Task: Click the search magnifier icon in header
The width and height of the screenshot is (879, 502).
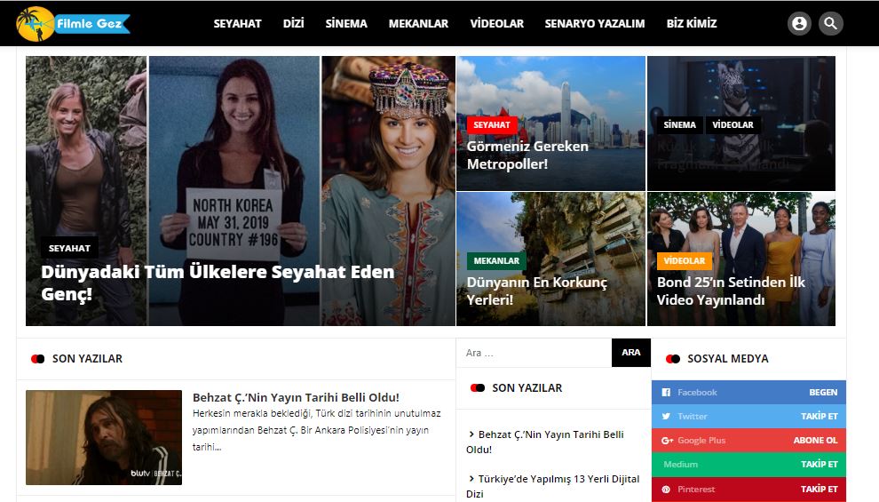Action: [x=830, y=24]
